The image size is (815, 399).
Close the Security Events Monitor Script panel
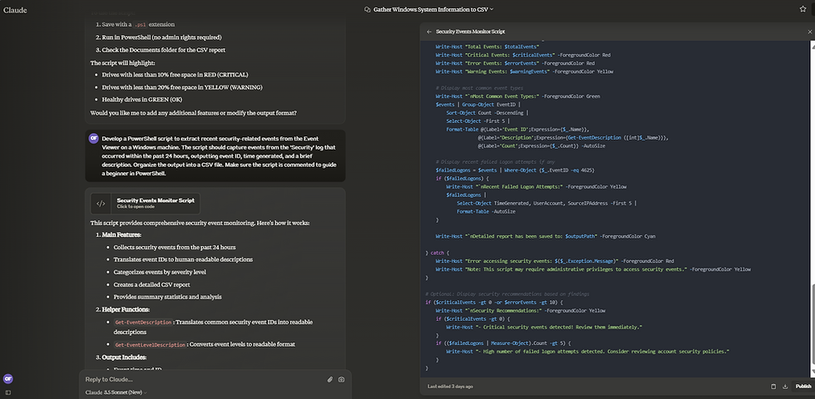(x=810, y=31)
